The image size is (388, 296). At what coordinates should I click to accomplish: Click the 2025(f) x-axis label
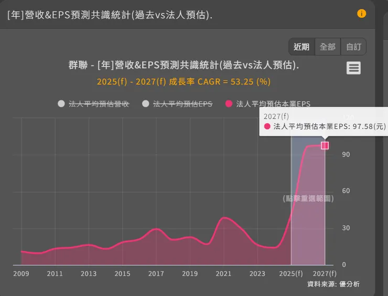[291, 274]
